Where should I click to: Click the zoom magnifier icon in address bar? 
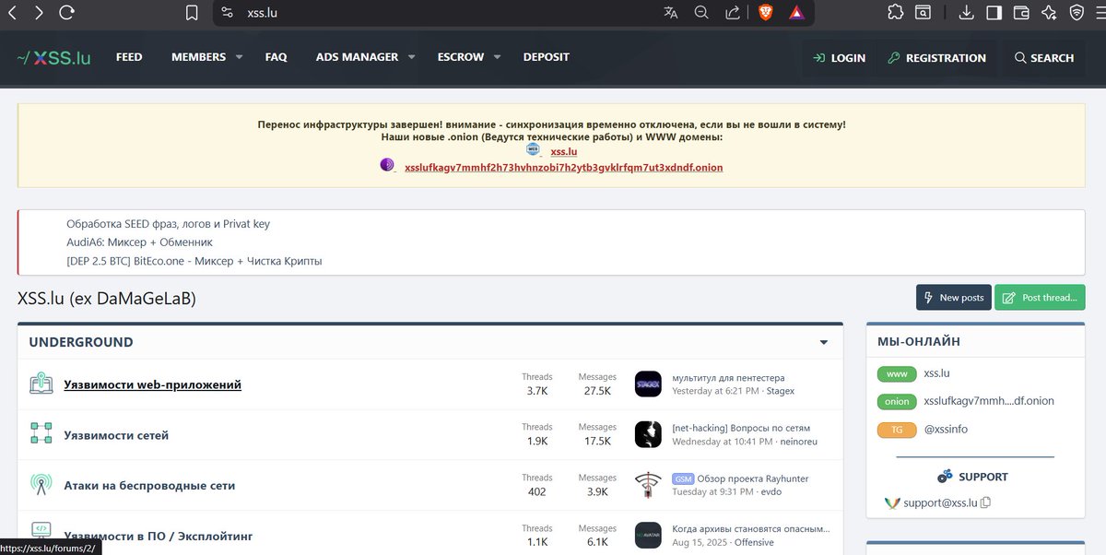(x=701, y=13)
